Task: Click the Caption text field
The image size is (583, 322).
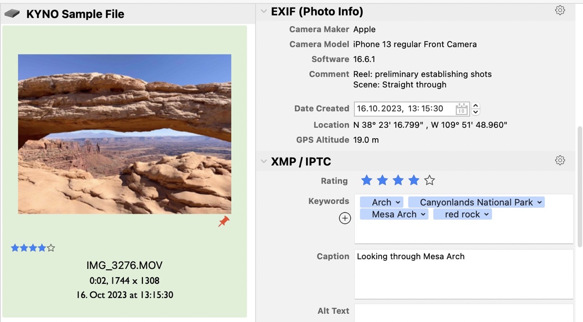Action: pos(463,274)
